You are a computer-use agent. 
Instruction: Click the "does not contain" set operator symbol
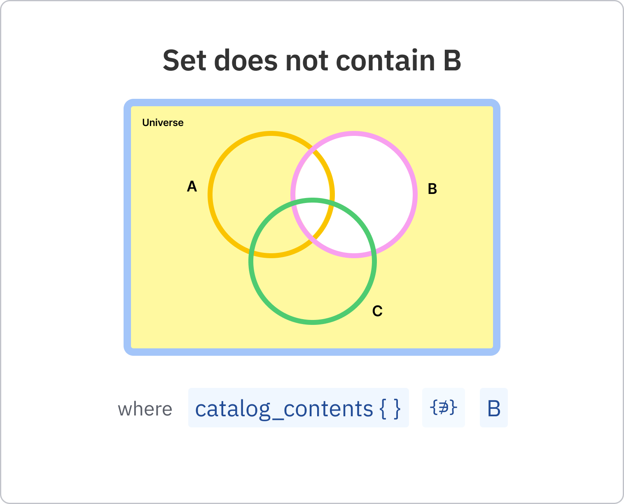[x=443, y=408]
